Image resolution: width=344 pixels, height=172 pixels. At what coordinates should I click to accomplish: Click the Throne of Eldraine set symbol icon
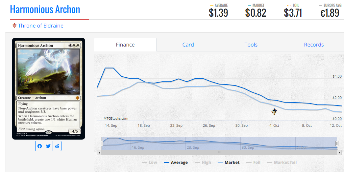point(14,26)
